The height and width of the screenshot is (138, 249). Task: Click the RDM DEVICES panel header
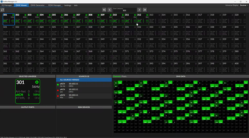pyautogui.click(x=84, y=107)
